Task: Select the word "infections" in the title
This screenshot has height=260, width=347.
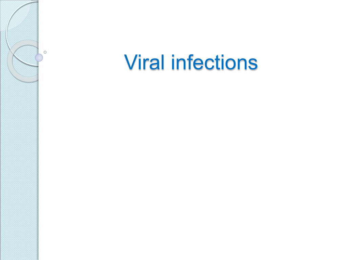Action: coord(215,62)
